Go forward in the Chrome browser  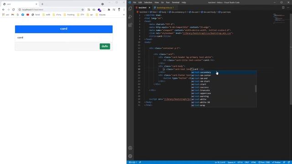pos(8,10)
